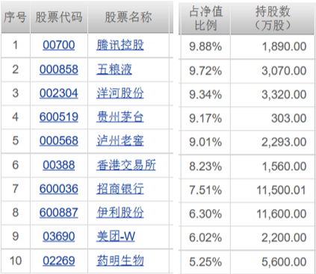Click the 泸州老窖 stock name link

click(x=120, y=141)
